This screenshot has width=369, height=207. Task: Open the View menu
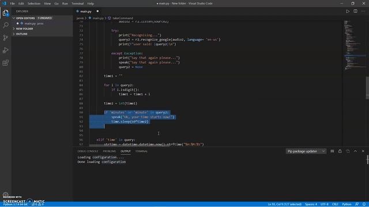tap(47, 3)
